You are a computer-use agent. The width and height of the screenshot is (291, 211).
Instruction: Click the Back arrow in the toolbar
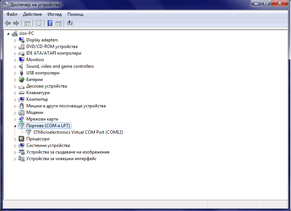8,23
